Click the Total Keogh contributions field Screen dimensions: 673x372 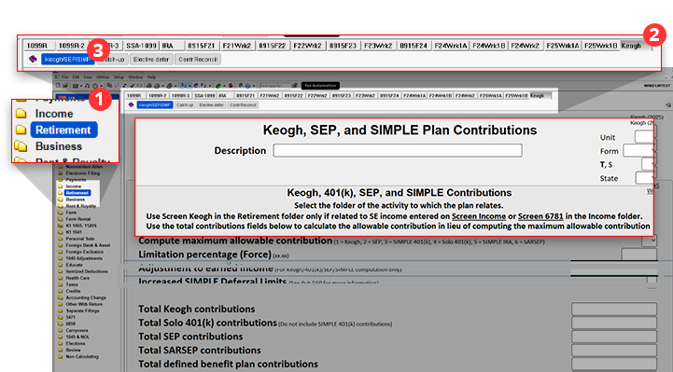point(614,309)
